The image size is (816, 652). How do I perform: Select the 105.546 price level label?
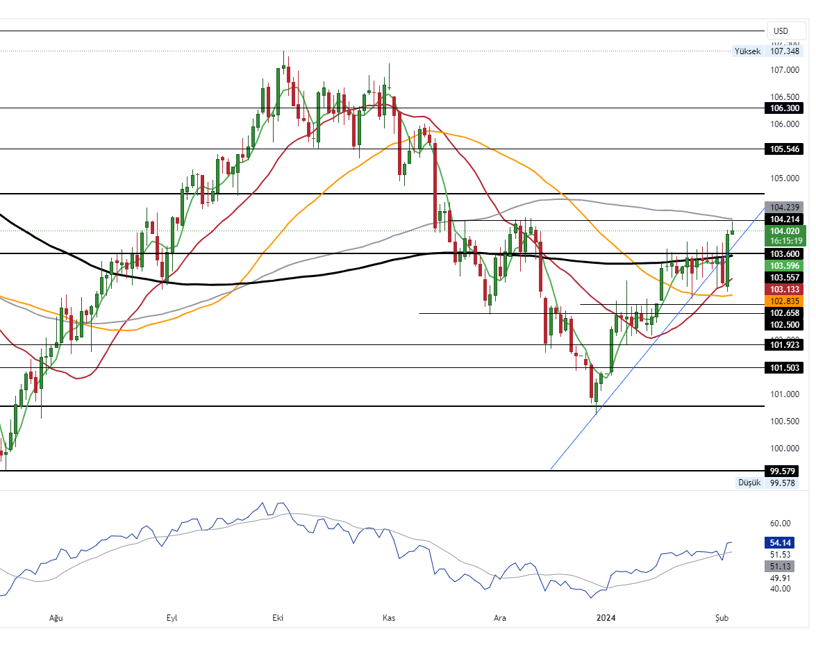(783, 149)
